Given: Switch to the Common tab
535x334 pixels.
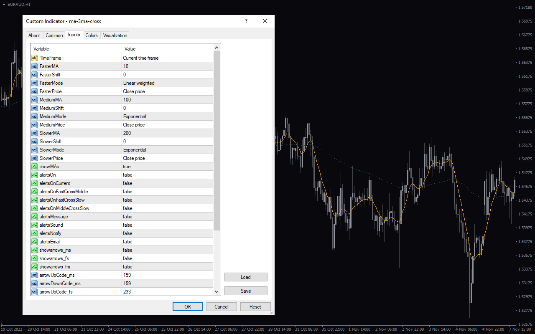Looking at the screenshot, I should (54, 35).
